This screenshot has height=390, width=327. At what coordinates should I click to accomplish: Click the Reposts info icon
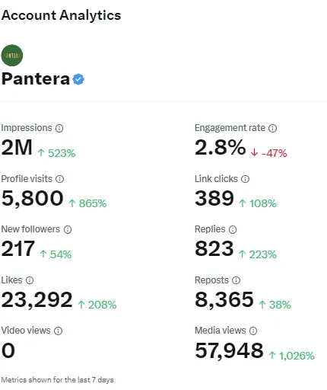pyautogui.click(x=237, y=280)
